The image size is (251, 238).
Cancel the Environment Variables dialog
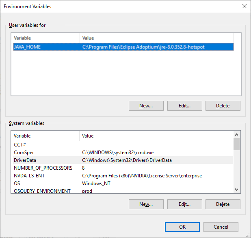221,227
